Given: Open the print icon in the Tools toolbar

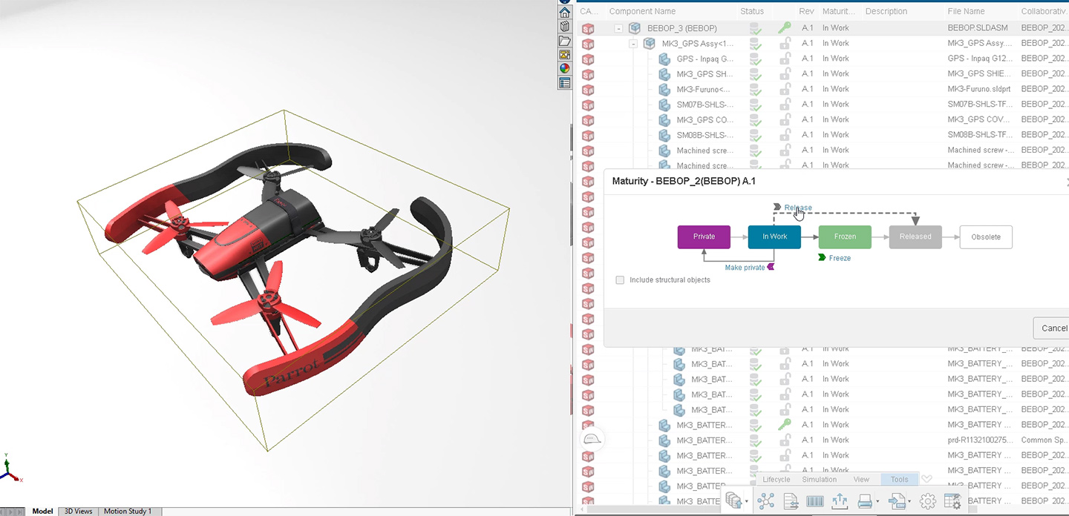Looking at the screenshot, I should [865, 500].
